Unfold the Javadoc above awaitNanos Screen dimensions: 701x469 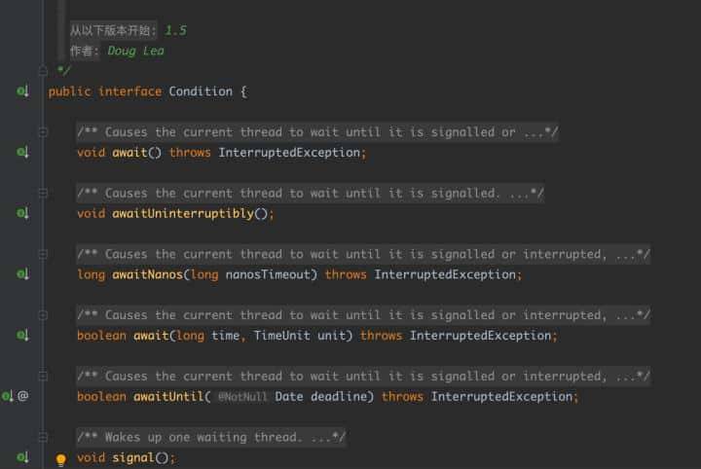(43, 254)
